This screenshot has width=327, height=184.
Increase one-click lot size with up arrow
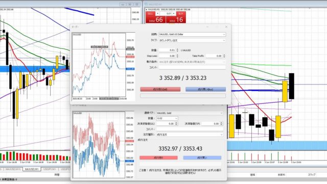(x=174, y=14)
